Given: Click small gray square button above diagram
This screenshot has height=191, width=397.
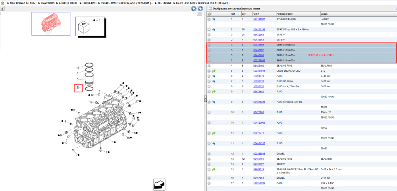Looking at the screenshot, I should pyautogui.click(x=199, y=14).
